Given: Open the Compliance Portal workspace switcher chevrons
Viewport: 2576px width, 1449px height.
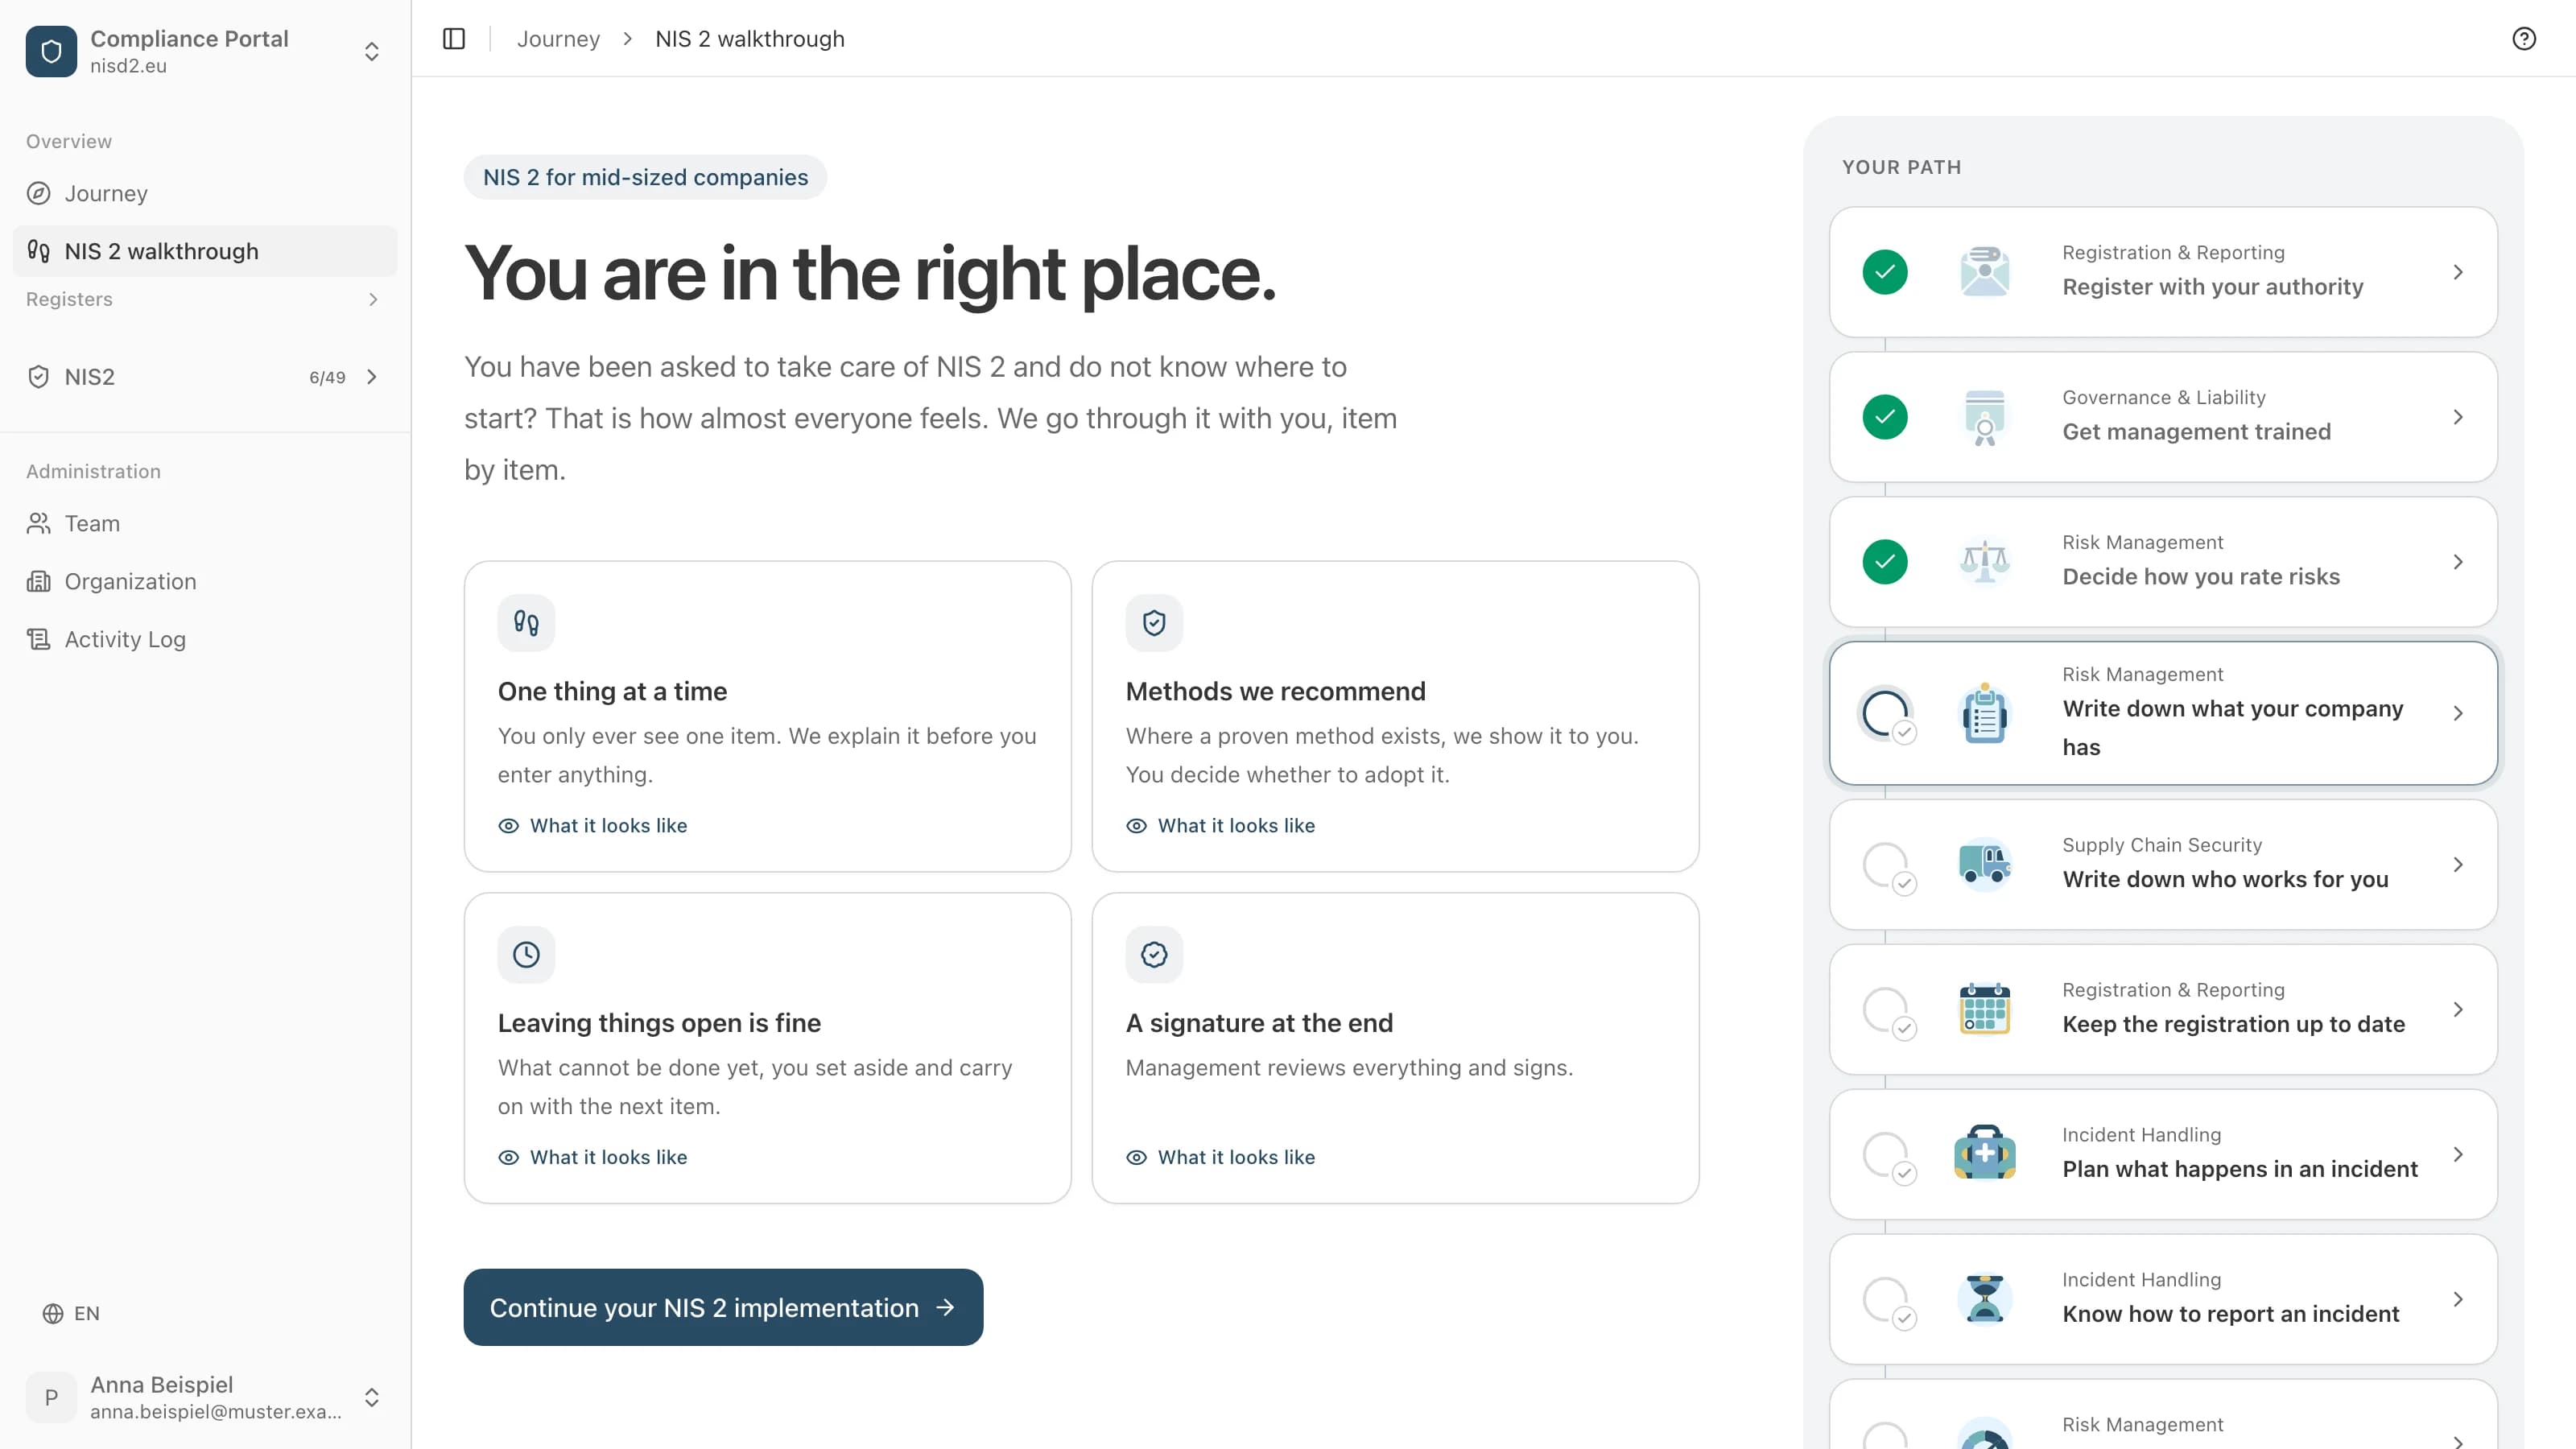Looking at the screenshot, I should pyautogui.click(x=372, y=51).
